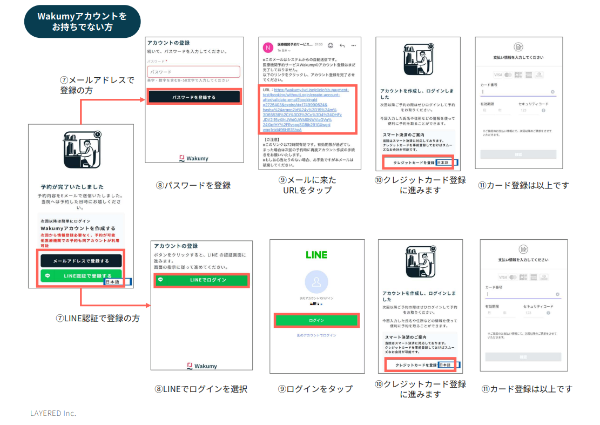Viewport: 600px width, 425px height.
Task: Focus the セキュリティコード field in the upper payment form
Action: point(528,110)
